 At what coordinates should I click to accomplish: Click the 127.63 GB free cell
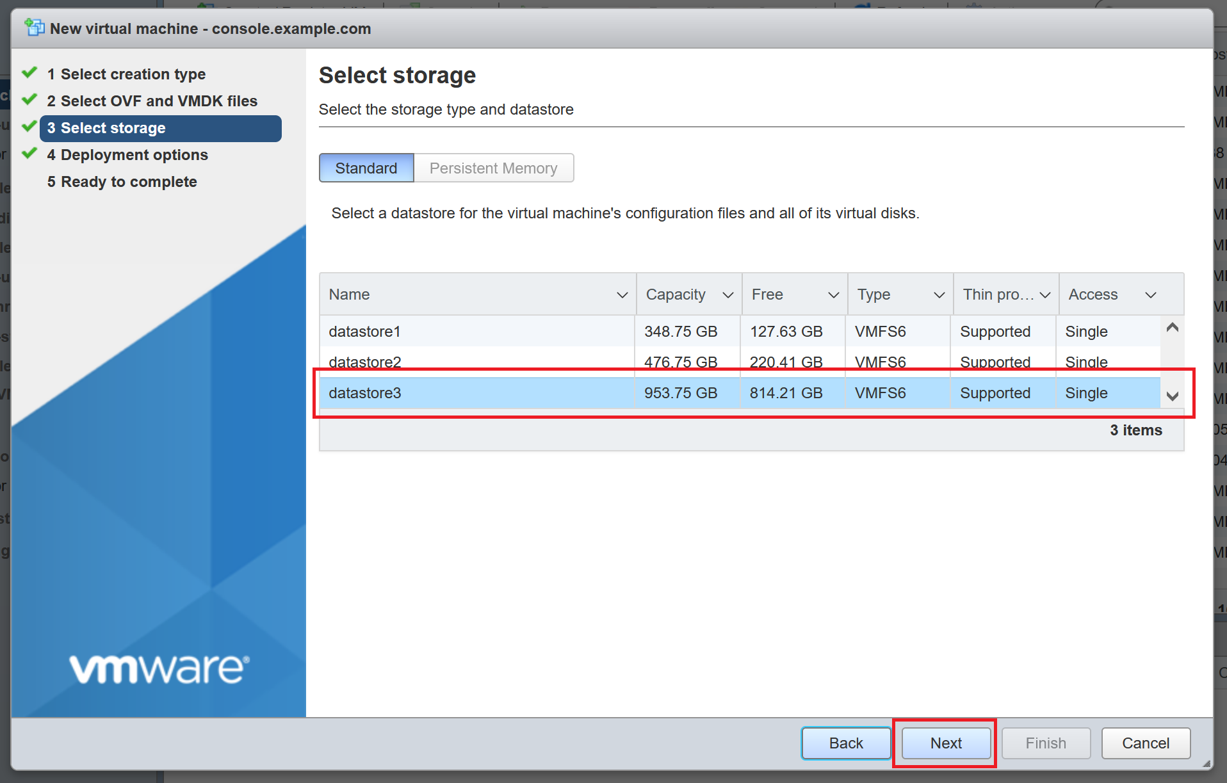(793, 331)
